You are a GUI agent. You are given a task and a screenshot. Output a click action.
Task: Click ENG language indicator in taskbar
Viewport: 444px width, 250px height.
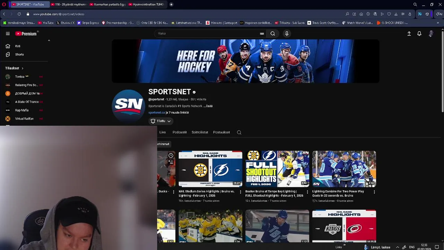point(412,247)
